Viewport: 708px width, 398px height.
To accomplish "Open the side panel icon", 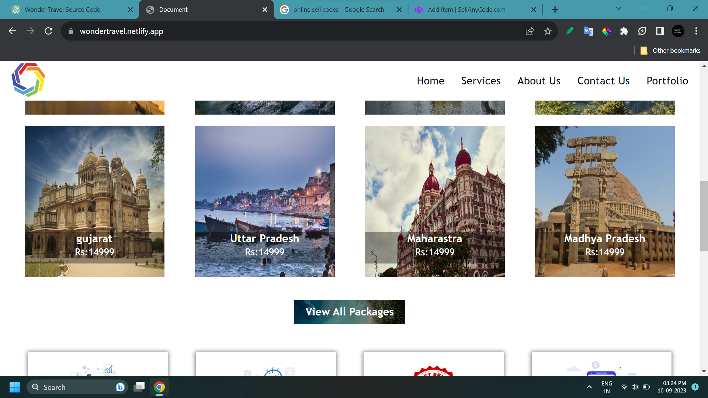I will pyautogui.click(x=660, y=31).
